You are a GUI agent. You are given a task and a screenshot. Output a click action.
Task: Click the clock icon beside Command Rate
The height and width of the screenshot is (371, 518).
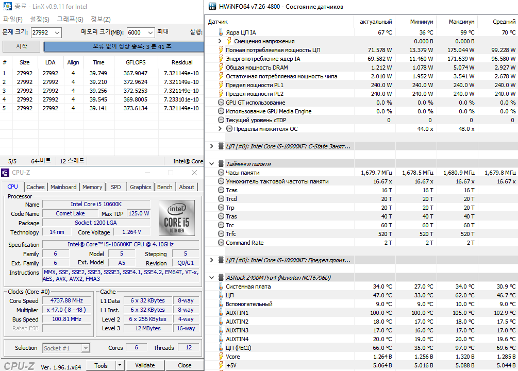coord(221,243)
